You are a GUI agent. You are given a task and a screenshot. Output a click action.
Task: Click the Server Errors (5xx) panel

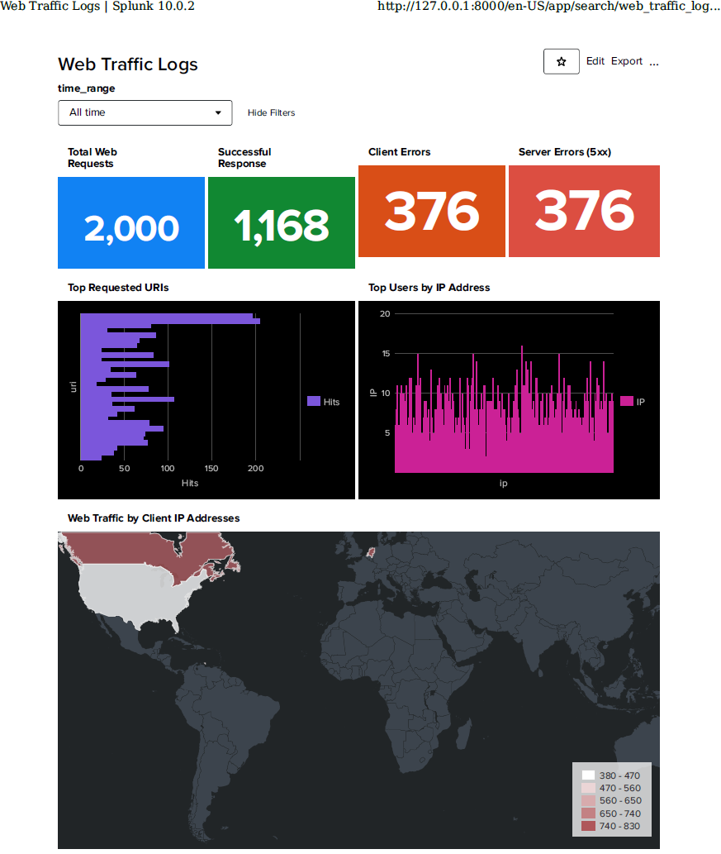tap(584, 211)
